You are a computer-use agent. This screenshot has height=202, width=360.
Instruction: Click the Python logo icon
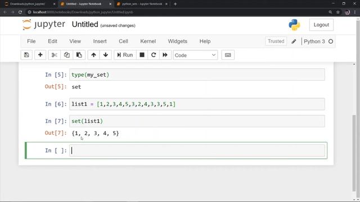pos(295,25)
